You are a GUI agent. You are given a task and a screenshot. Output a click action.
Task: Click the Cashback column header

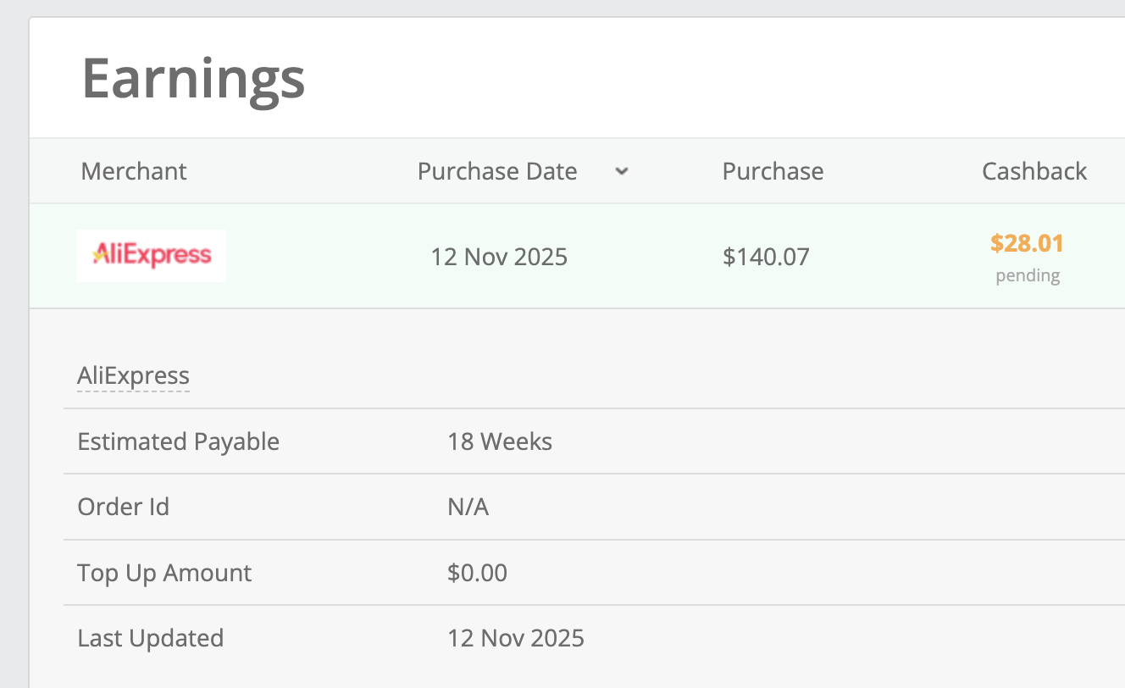pos(1034,171)
